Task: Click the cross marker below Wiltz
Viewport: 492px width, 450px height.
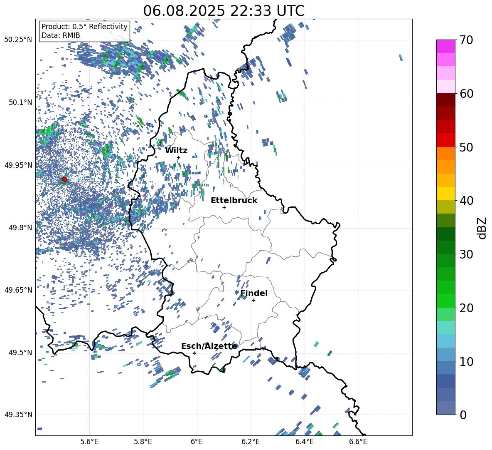Action: click(179, 157)
